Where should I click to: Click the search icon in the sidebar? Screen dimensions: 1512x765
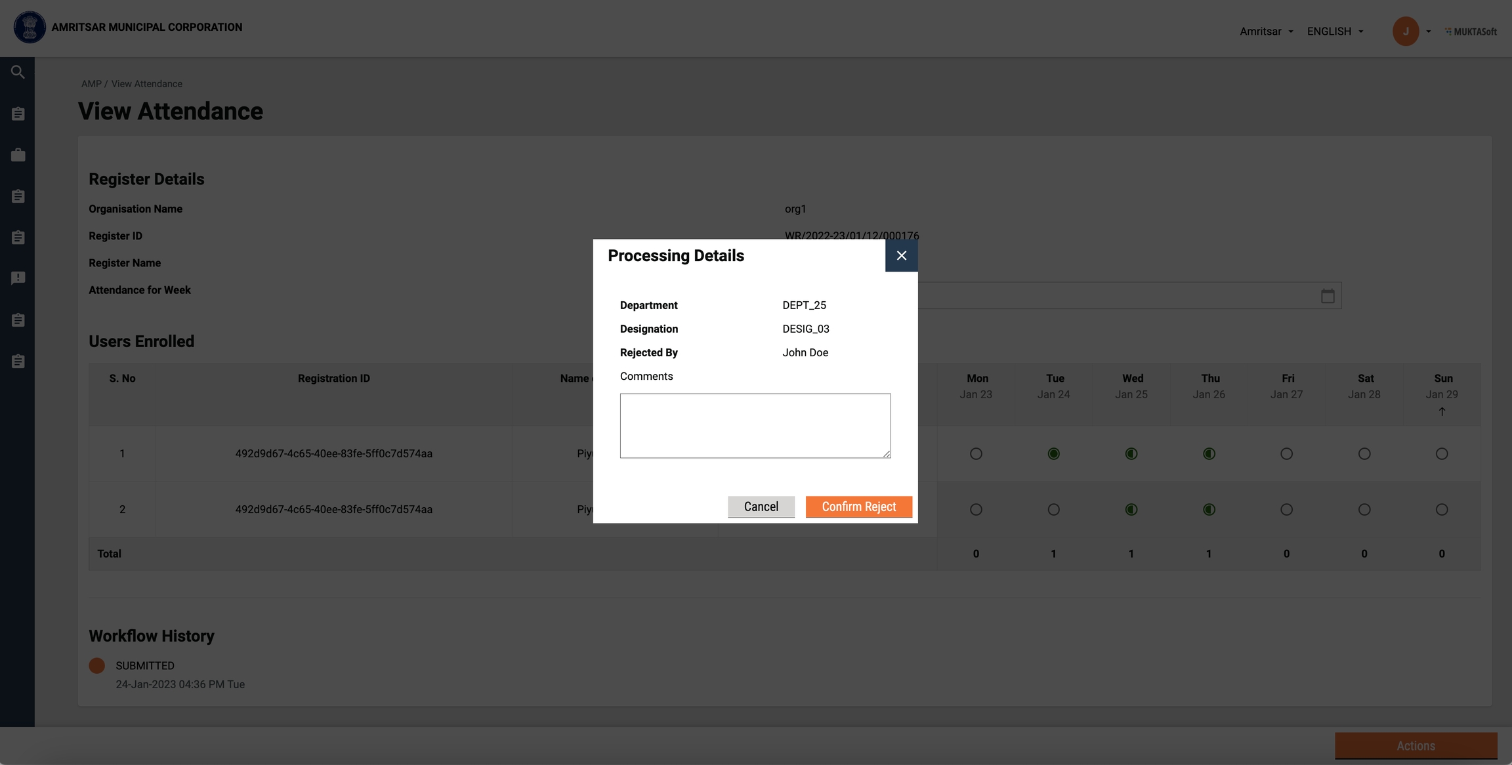[x=18, y=72]
